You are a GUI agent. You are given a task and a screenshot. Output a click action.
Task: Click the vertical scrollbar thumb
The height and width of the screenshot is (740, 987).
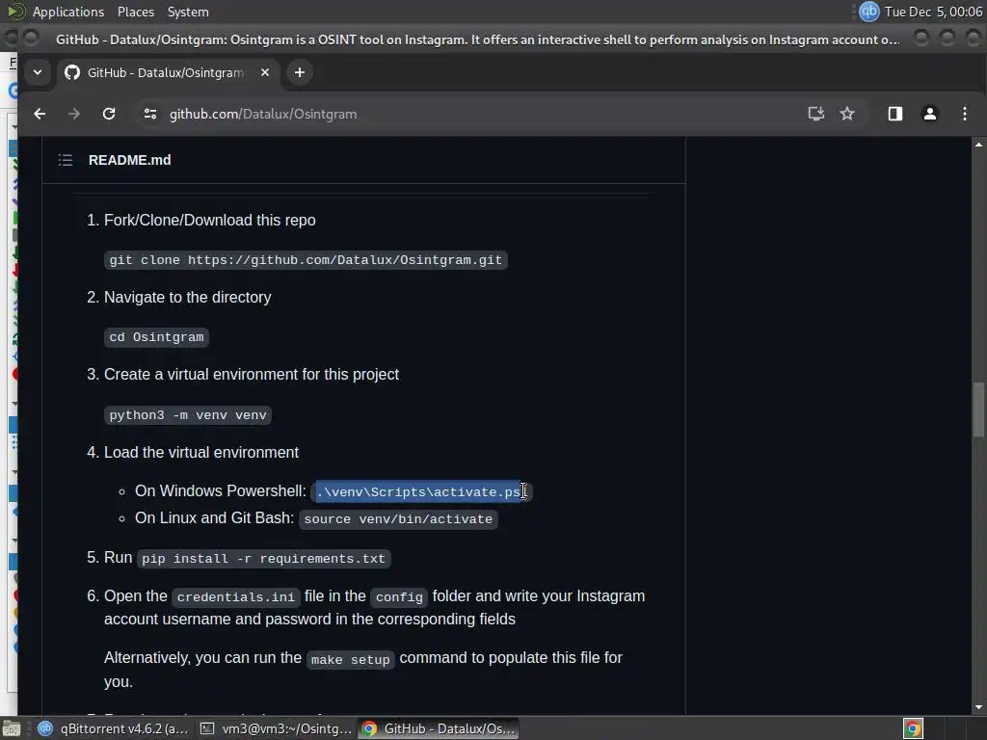[x=978, y=410]
